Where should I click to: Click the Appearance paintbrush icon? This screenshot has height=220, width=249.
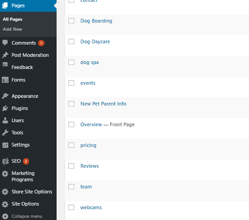coord(5,96)
